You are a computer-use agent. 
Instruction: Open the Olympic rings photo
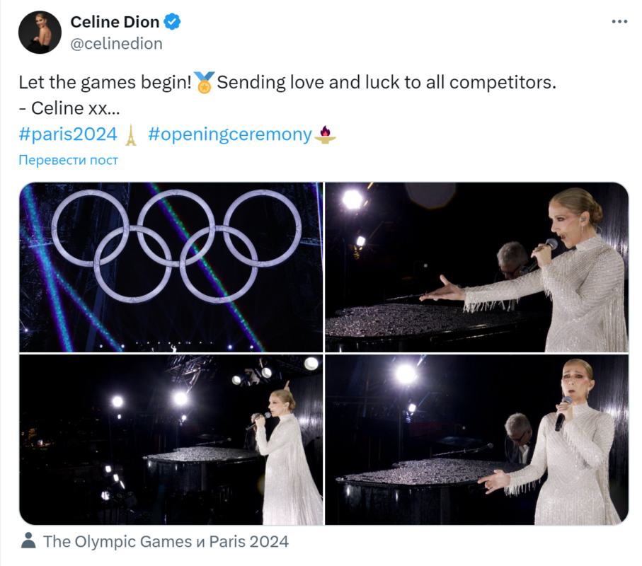point(171,267)
